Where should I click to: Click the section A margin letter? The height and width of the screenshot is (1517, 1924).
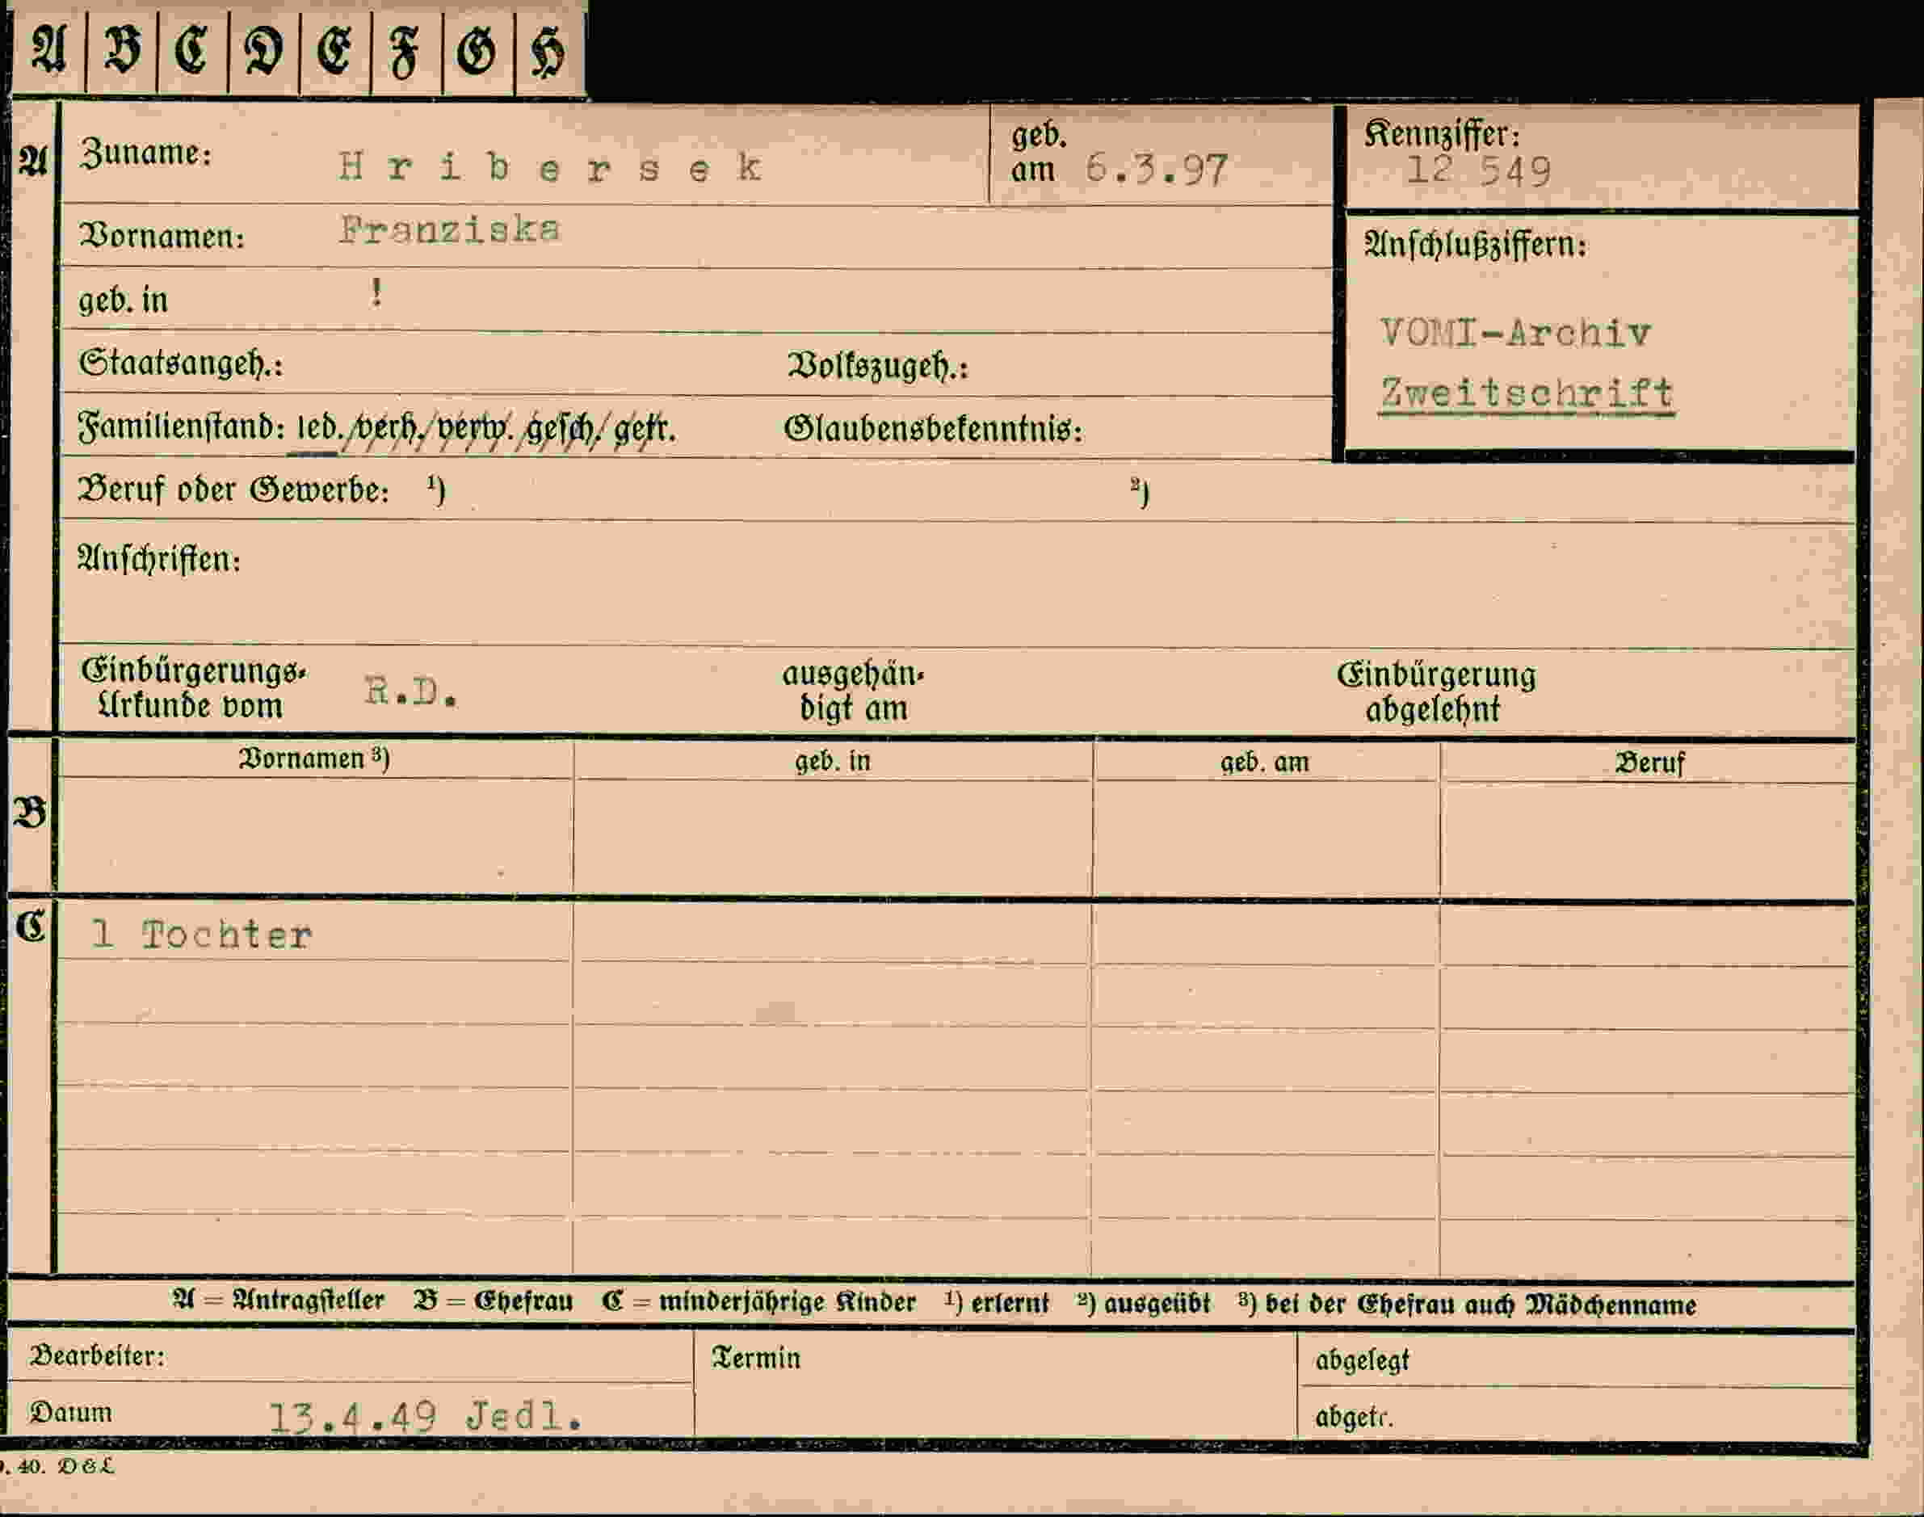click(33, 161)
